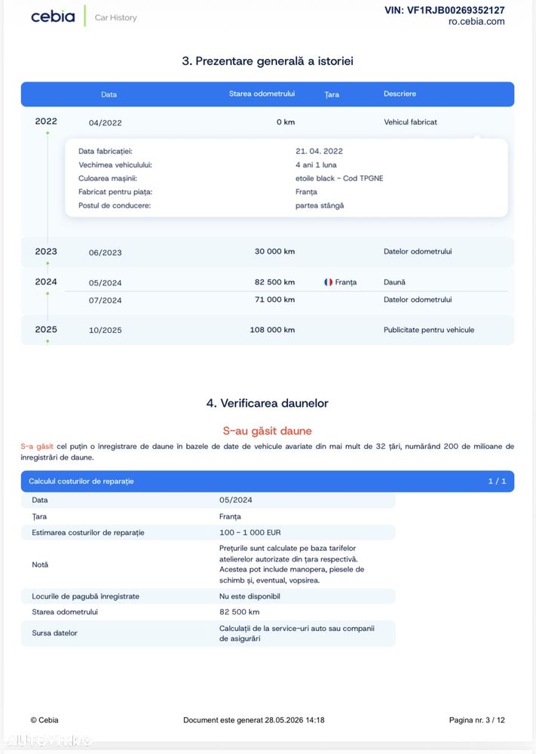Click the 1 / 1 page counter
The height and width of the screenshot is (754, 536).
(497, 482)
